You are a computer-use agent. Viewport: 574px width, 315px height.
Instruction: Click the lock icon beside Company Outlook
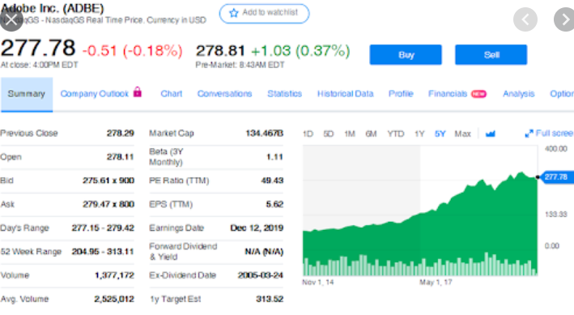click(x=138, y=92)
